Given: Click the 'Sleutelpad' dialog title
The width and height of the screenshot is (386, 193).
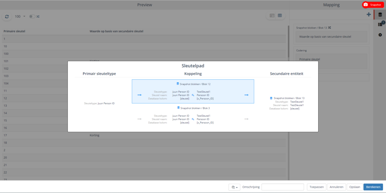Looking at the screenshot, I should [193, 66].
